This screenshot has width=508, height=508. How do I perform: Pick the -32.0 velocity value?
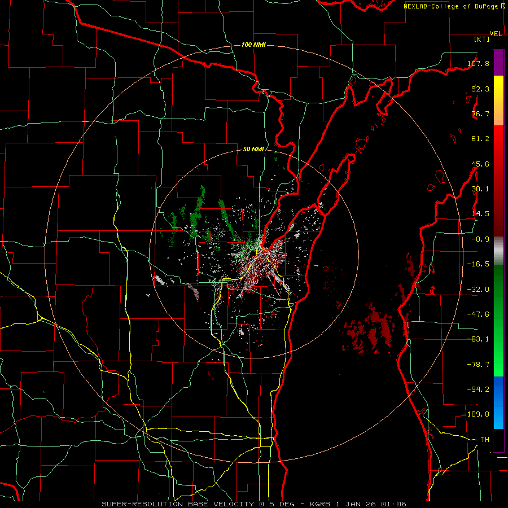tap(478, 290)
